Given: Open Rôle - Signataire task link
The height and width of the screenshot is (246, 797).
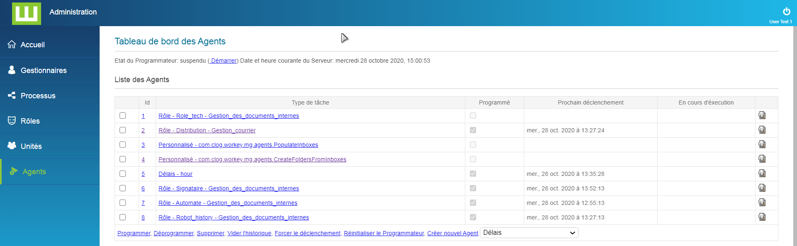Looking at the screenshot, I should click(229, 188).
